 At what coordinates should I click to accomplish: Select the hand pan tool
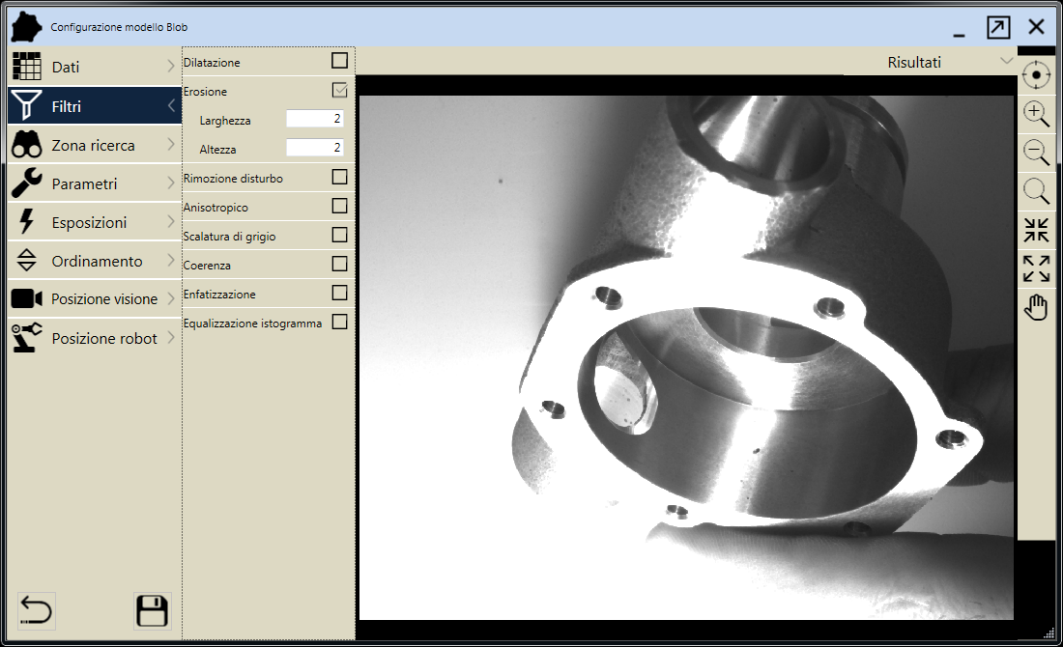pos(1035,307)
